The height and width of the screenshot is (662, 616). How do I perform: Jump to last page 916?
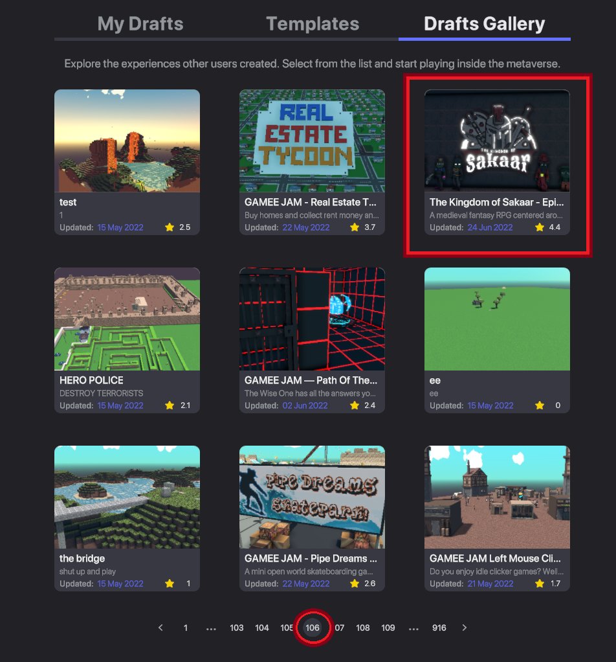tap(439, 628)
